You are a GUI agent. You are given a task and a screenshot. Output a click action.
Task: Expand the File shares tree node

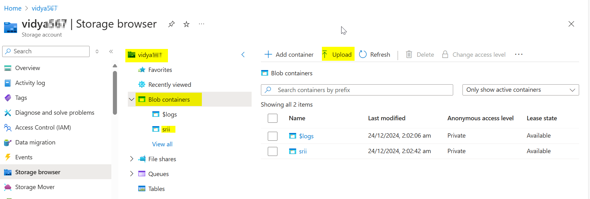coord(132,159)
